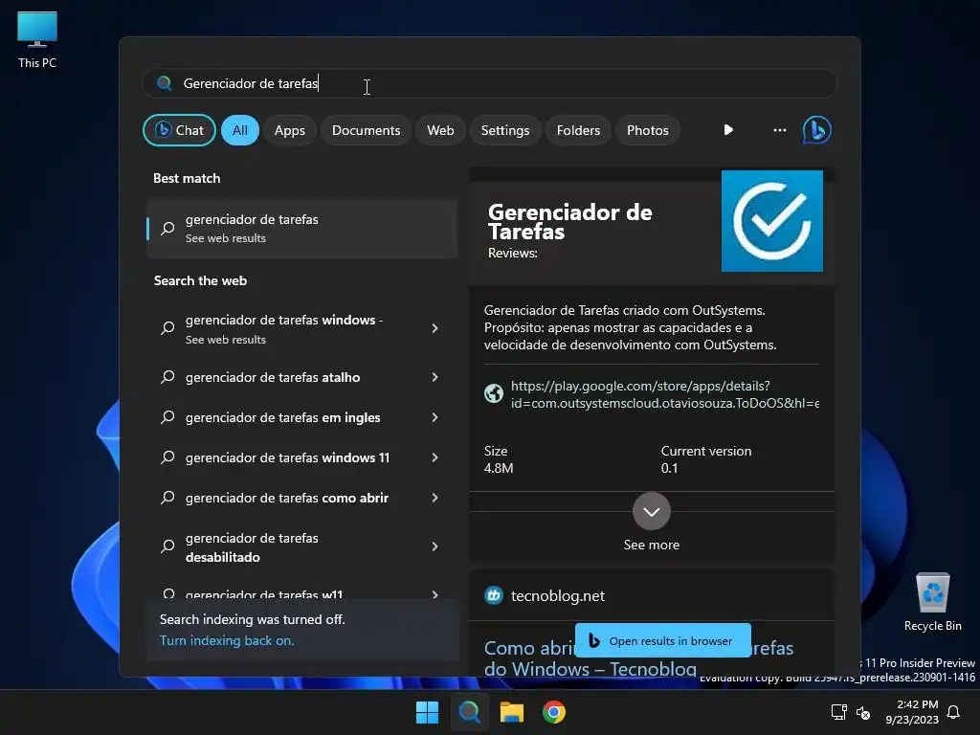Expand the 'gerenciador de tarefas windows 11' chevron
The width and height of the screenshot is (980, 735).
coord(435,457)
